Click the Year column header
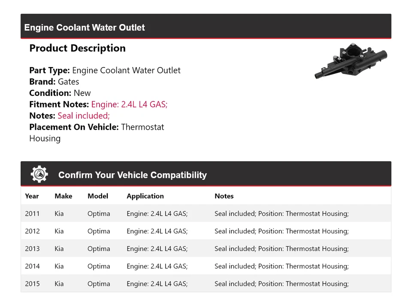 [x=32, y=196]
